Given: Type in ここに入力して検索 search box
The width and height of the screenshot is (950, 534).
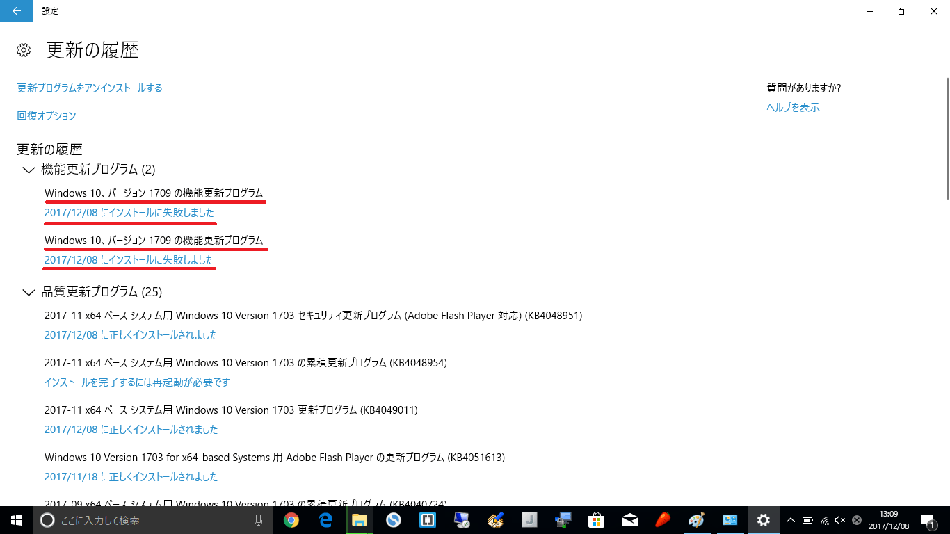Looking at the screenshot, I should pyautogui.click(x=154, y=520).
